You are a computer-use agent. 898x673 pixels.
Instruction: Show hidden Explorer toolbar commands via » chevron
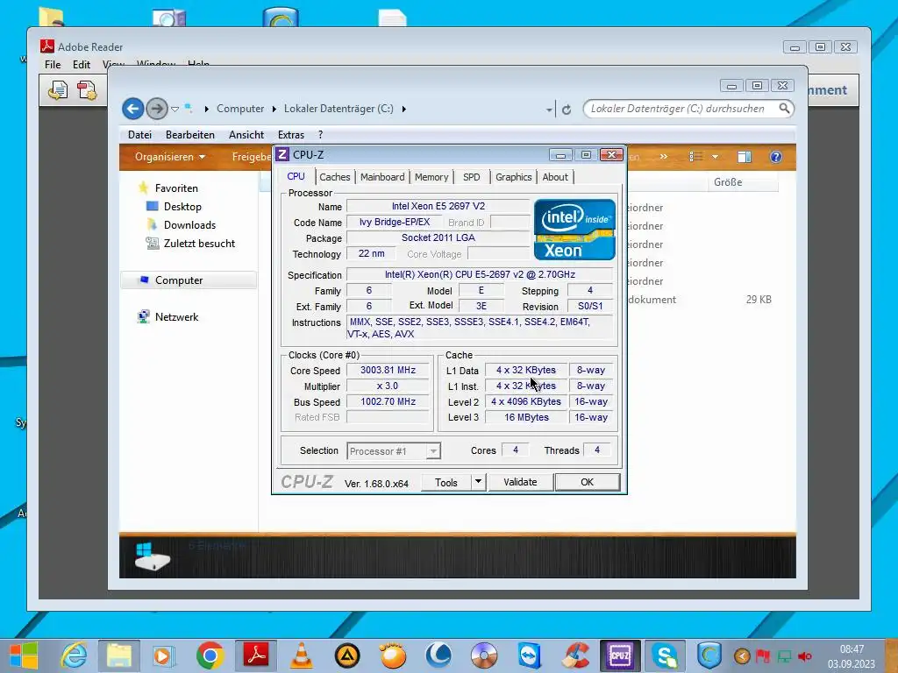coord(663,157)
